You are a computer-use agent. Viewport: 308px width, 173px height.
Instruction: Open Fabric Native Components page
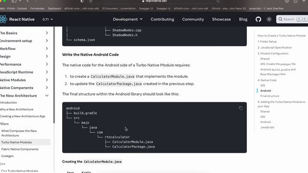[20, 149]
